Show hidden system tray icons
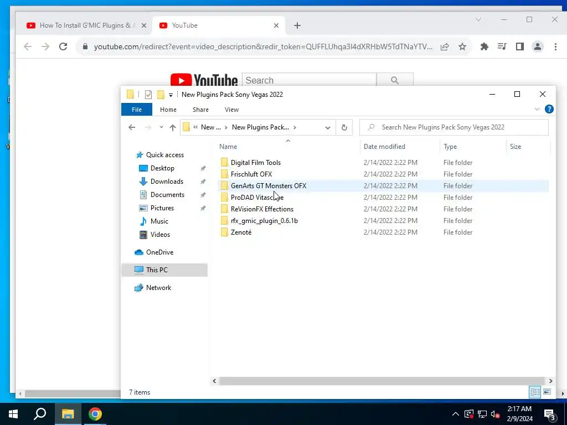 coord(456,414)
